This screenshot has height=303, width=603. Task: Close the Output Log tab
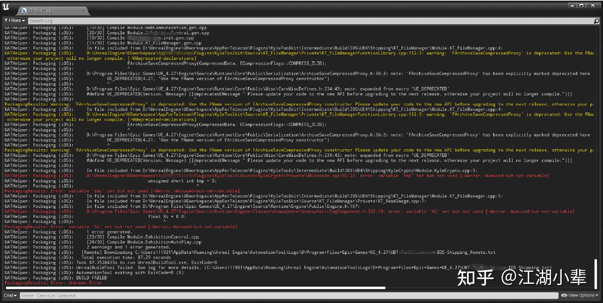tap(83, 10)
